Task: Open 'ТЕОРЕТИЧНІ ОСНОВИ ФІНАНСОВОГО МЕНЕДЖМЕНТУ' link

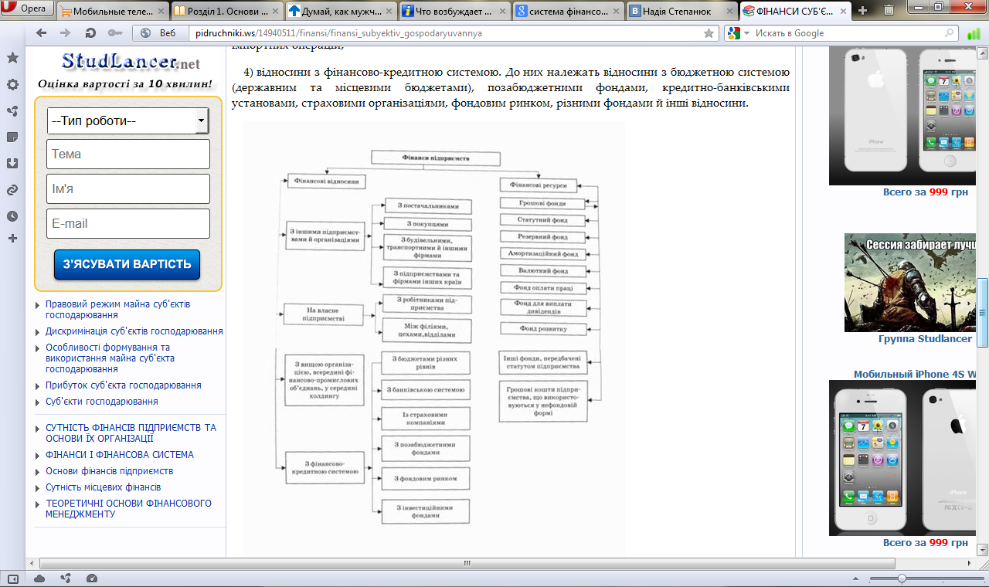Action: [128, 508]
